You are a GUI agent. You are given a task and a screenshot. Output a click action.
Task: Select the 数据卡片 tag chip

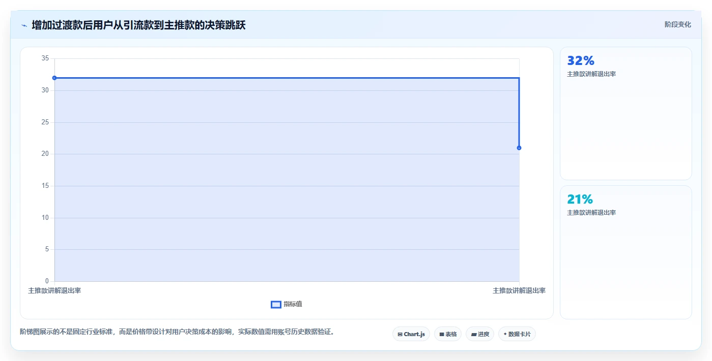(x=517, y=334)
